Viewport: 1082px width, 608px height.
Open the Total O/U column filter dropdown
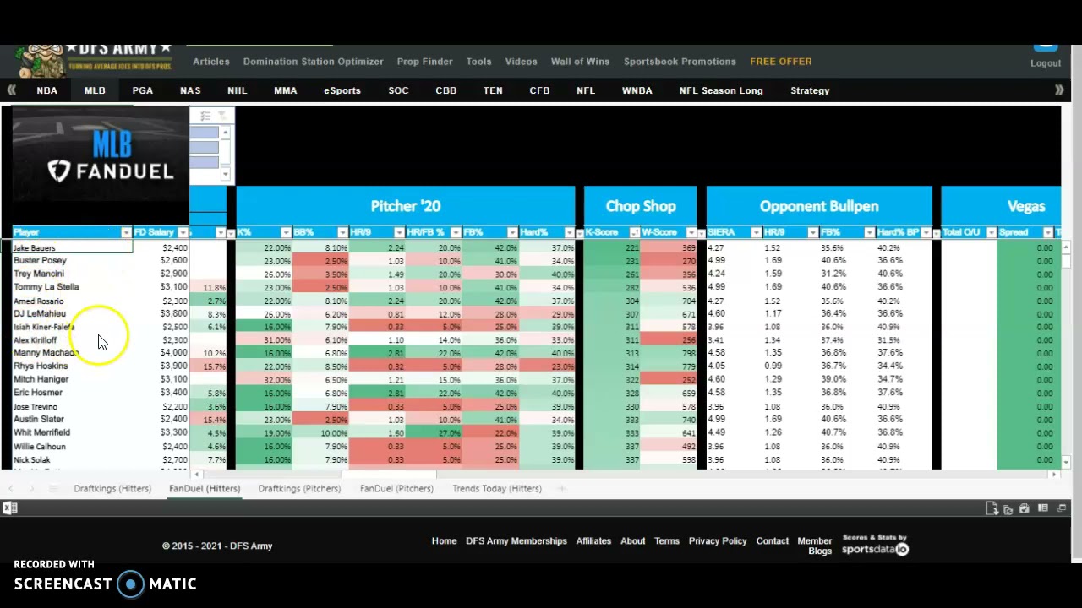coord(991,233)
